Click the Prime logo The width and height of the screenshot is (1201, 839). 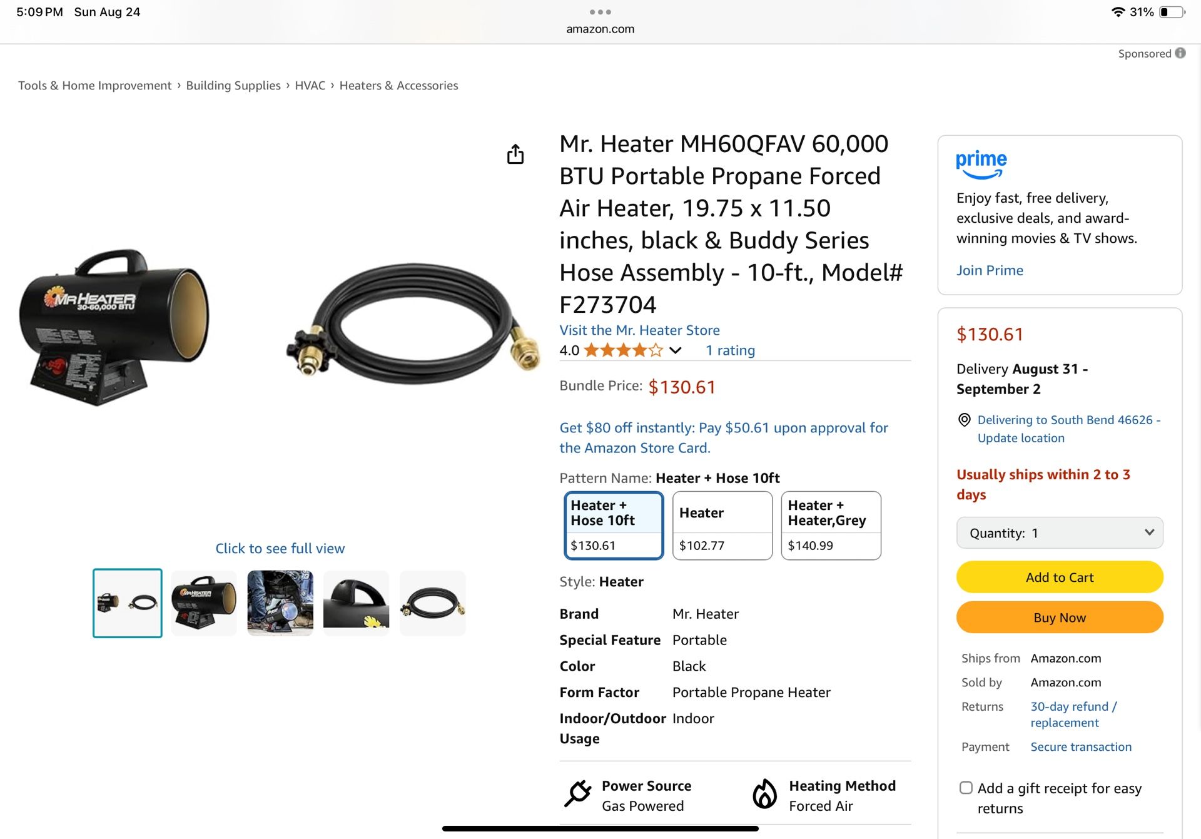click(981, 164)
